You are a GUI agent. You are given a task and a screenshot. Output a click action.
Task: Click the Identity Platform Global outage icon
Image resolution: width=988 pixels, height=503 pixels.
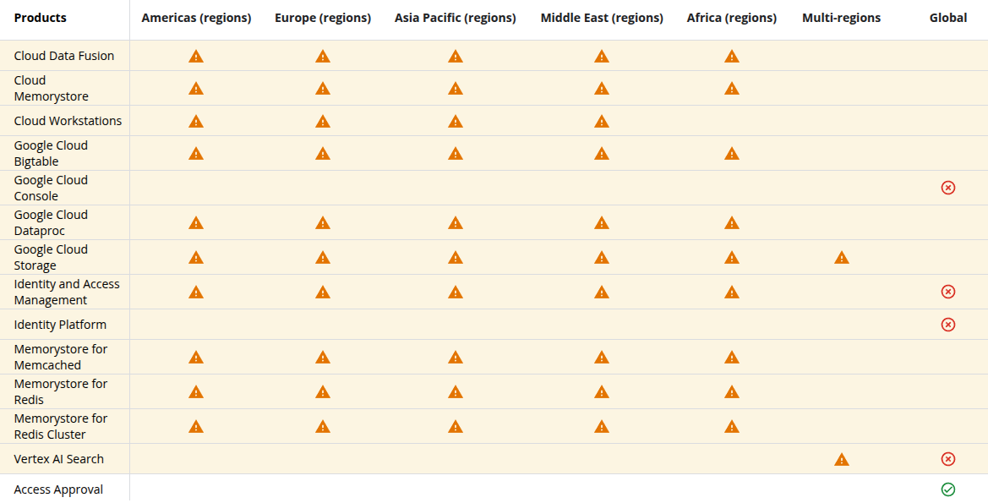947,325
